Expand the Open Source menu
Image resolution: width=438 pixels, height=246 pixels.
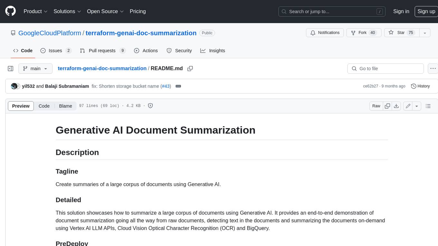[x=105, y=11]
